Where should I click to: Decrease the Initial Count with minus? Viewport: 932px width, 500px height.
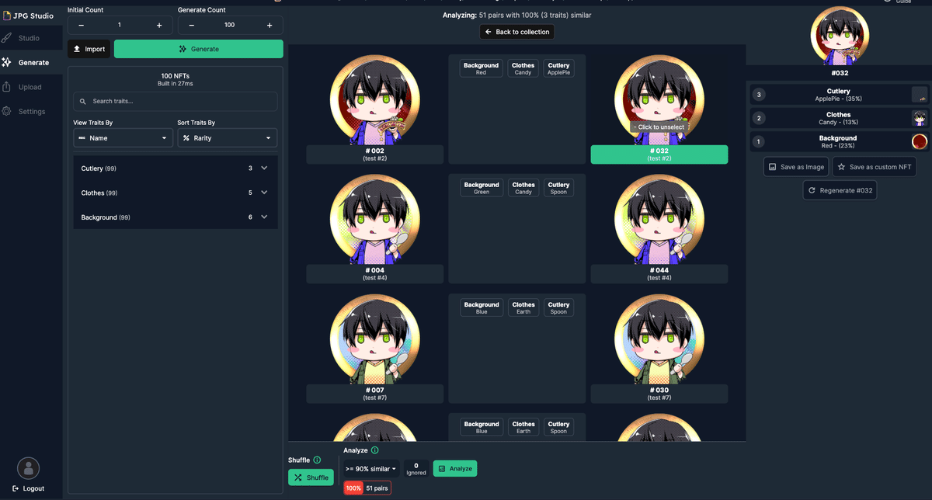click(x=82, y=25)
